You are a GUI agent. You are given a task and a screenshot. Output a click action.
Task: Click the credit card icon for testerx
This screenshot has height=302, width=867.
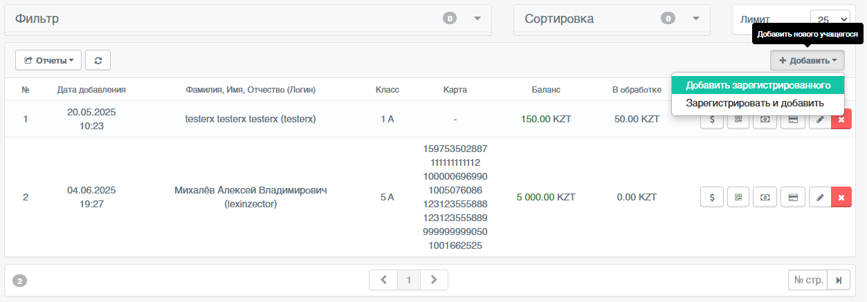(x=793, y=120)
